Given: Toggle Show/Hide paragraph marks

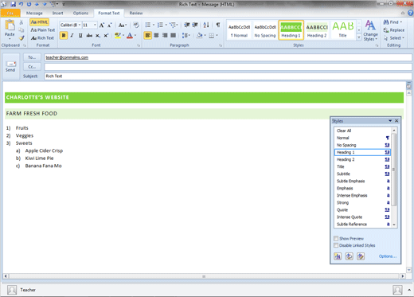Looking at the screenshot, I should click(x=218, y=25).
